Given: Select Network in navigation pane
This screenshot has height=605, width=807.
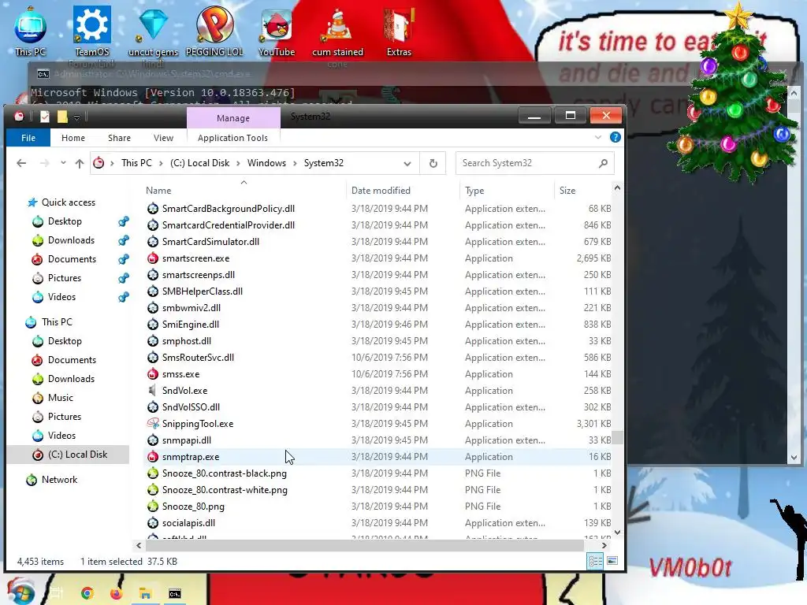Looking at the screenshot, I should [x=59, y=480].
